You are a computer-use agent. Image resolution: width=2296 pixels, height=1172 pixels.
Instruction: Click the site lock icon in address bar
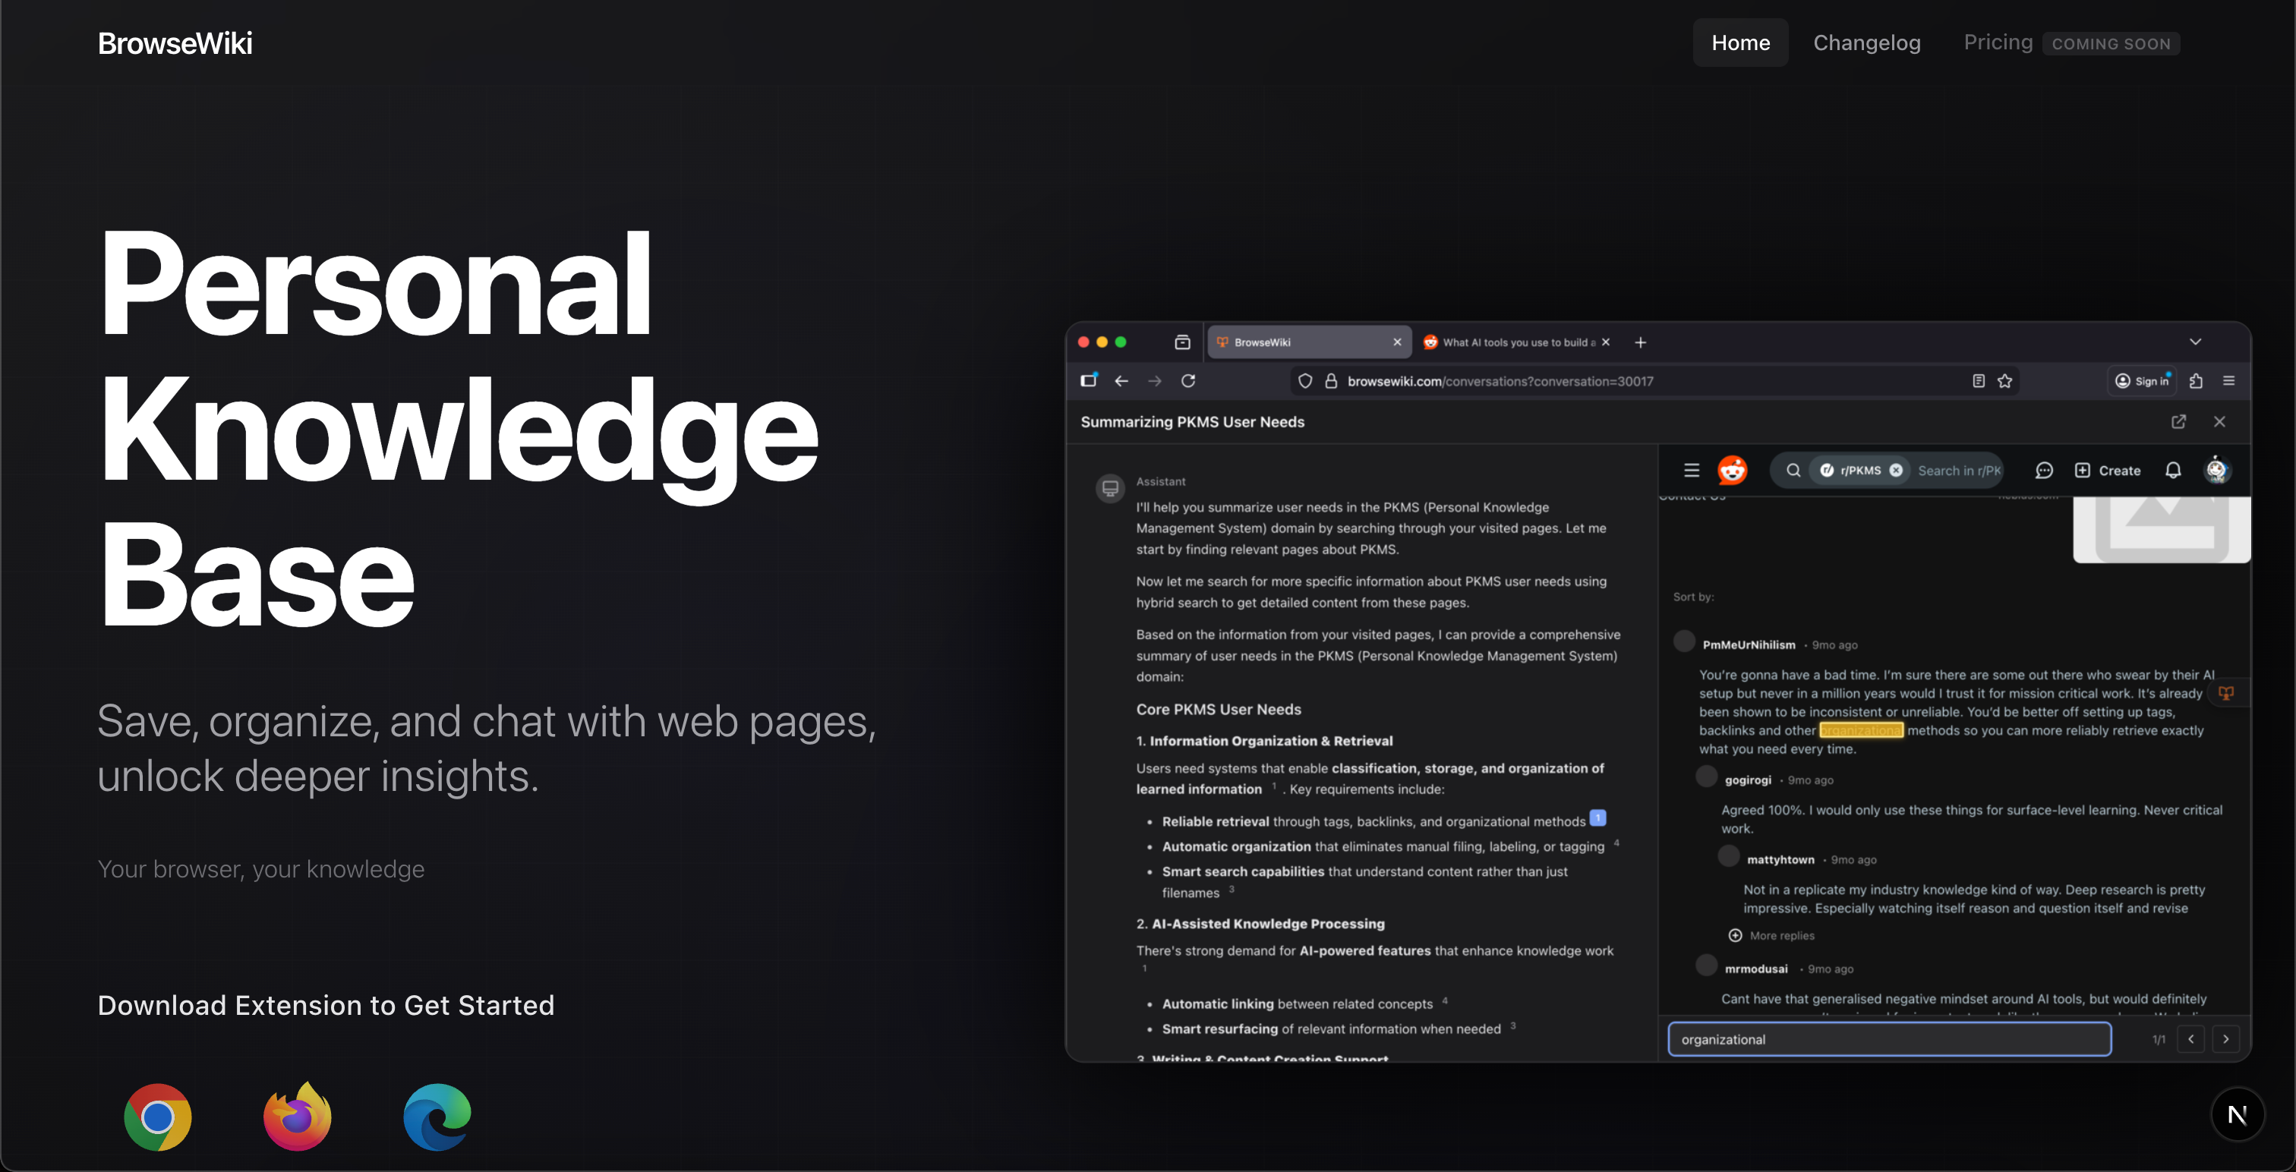click(1331, 380)
